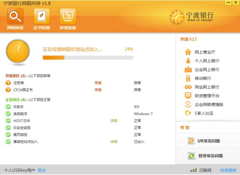Screen dimensions: 240x175
Task: Click the detection progress bar
Action: pos(88,57)
